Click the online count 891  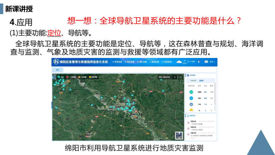click(205, 92)
